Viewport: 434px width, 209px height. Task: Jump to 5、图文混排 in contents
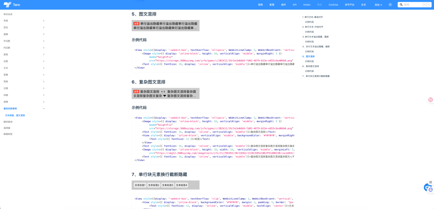tap(308, 56)
